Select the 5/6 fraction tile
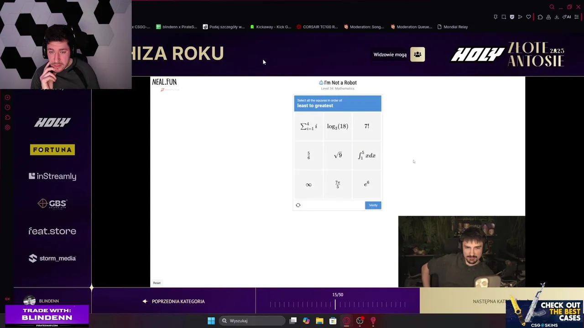This screenshot has width=584, height=328. 308,155
